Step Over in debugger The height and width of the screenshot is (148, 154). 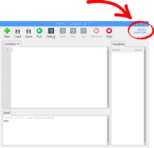pos(63,31)
